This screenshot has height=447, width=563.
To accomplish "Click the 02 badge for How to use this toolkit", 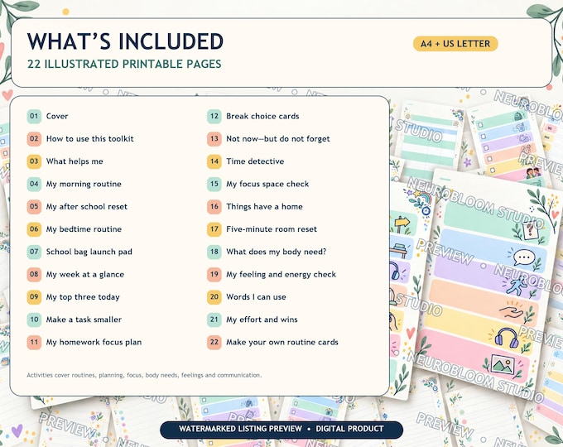I will coord(34,139).
